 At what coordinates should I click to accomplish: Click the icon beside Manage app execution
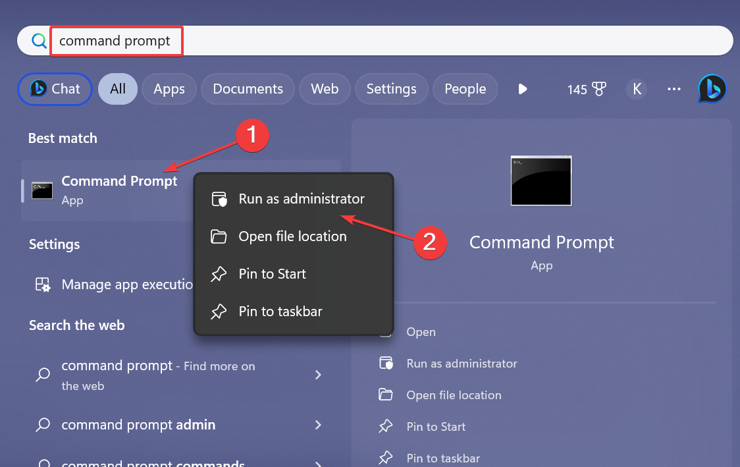(43, 285)
